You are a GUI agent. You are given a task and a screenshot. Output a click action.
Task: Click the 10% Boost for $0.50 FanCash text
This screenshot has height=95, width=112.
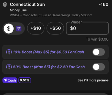click(48, 52)
